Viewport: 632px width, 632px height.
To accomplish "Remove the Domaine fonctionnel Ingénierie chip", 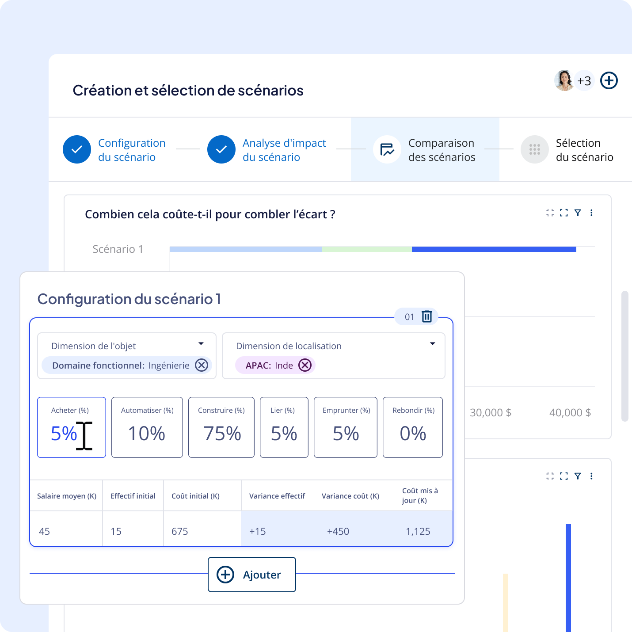I will click(x=202, y=365).
